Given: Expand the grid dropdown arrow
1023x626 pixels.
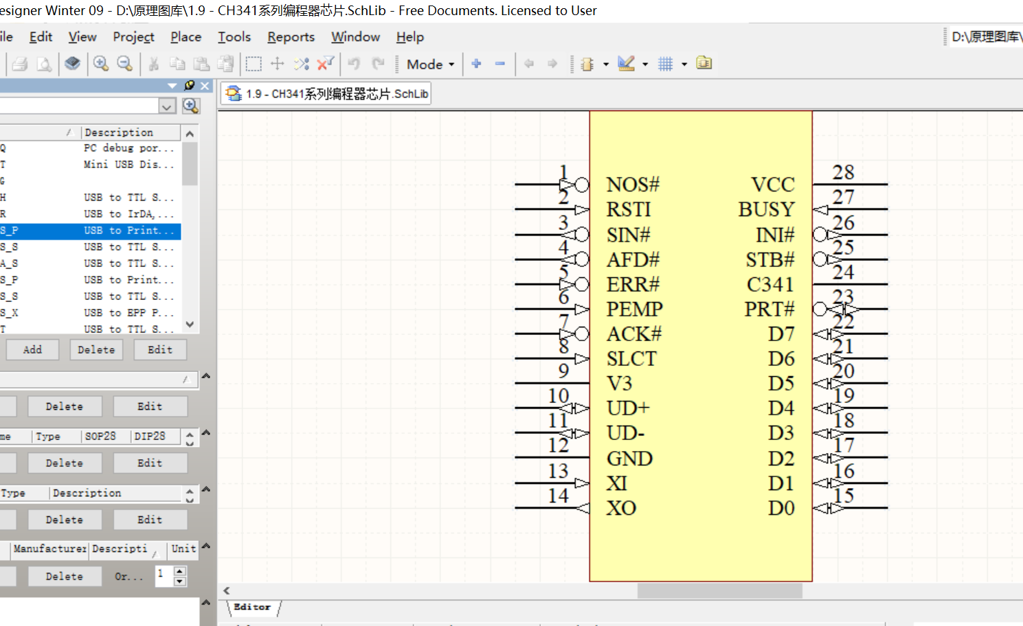Looking at the screenshot, I should 684,65.
